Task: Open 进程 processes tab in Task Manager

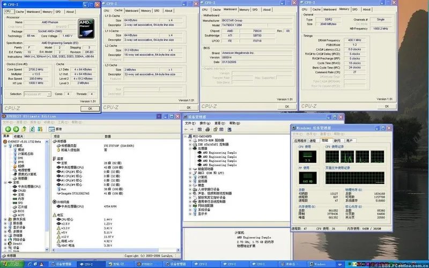Action: click(313, 140)
